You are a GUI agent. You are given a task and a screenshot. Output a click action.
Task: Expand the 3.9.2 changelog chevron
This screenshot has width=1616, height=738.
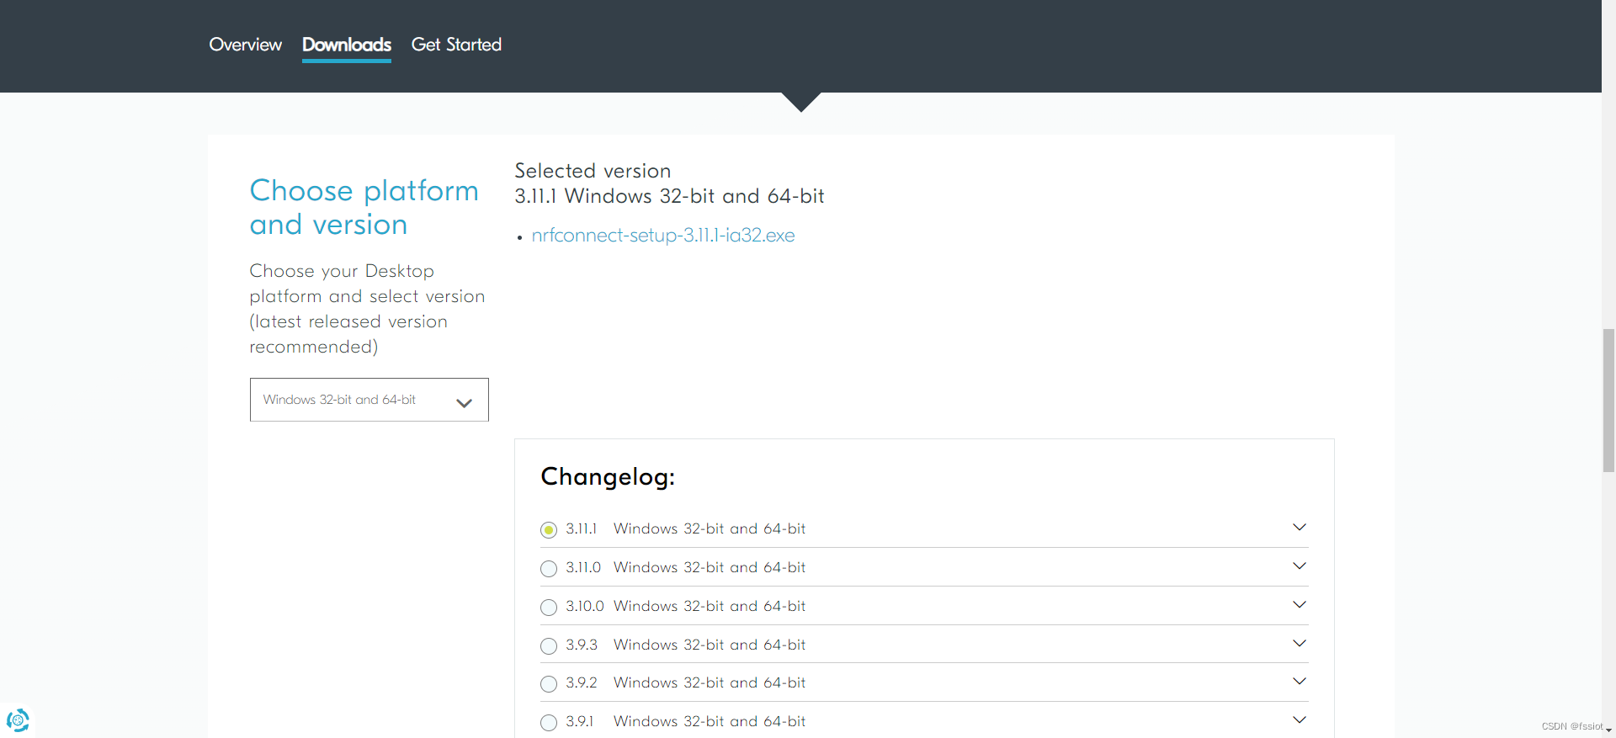point(1300,682)
